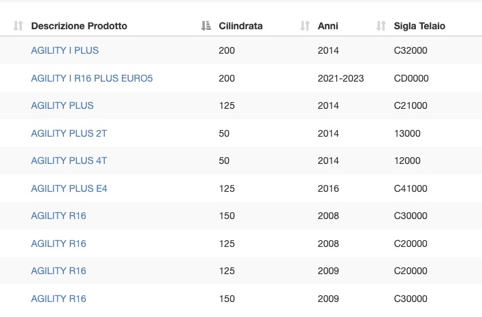Click the Sigla Telaio header label
The width and height of the screenshot is (482, 317).
419,26
